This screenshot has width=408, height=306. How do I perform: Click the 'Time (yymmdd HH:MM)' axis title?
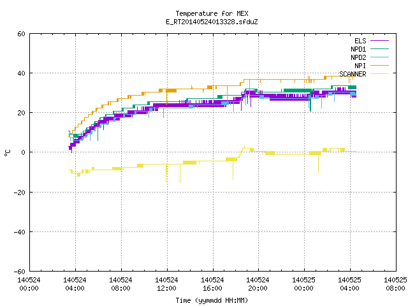(x=212, y=300)
